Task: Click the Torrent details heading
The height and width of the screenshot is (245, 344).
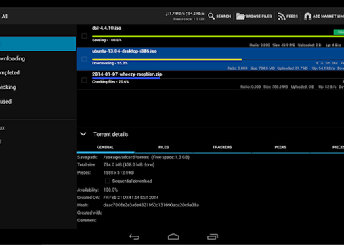Action: (x=111, y=134)
